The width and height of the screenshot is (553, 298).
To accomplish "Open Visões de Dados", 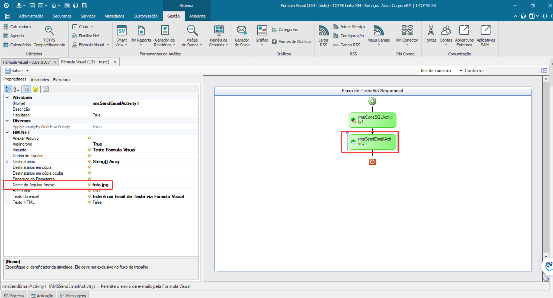I will pyautogui.click(x=192, y=36).
